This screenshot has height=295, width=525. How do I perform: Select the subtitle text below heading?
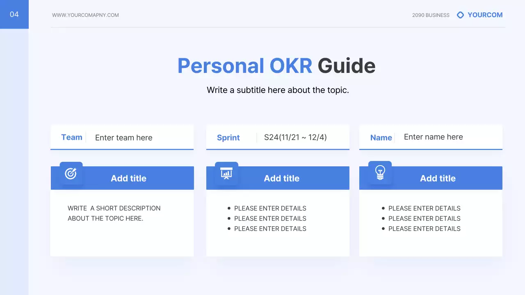[278, 90]
